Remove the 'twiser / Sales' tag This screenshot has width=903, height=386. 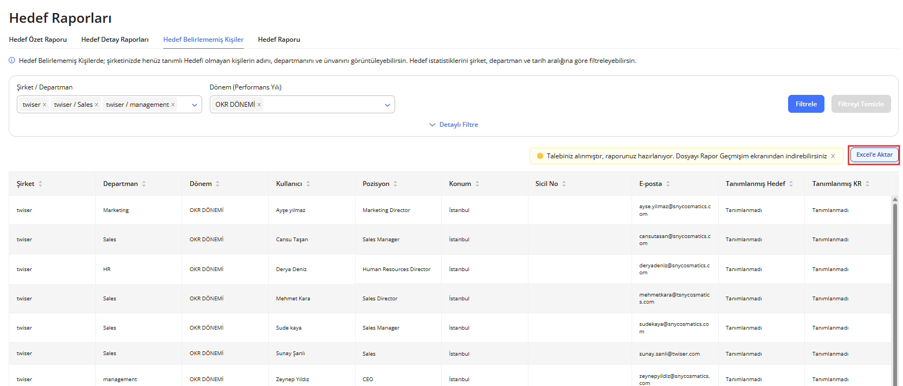[x=96, y=105]
